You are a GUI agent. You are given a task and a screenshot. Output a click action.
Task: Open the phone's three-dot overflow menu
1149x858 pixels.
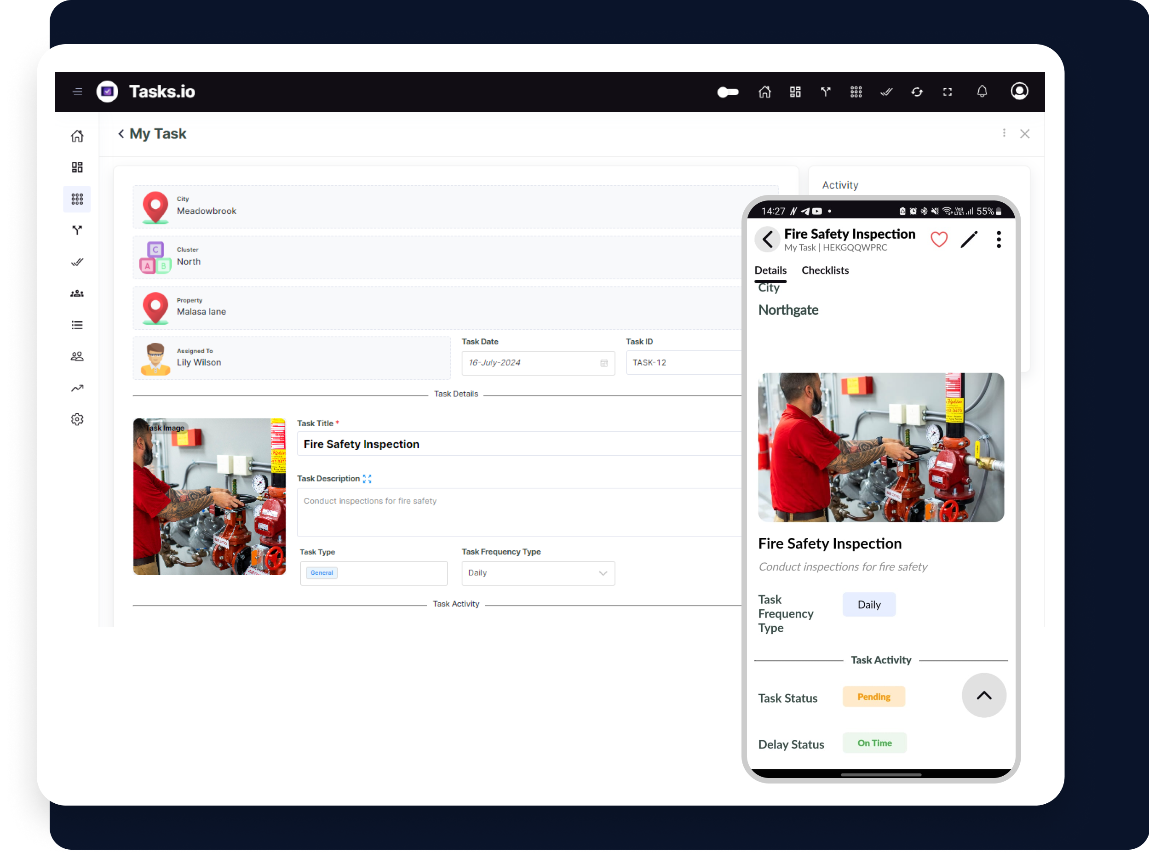pos(999,240)
